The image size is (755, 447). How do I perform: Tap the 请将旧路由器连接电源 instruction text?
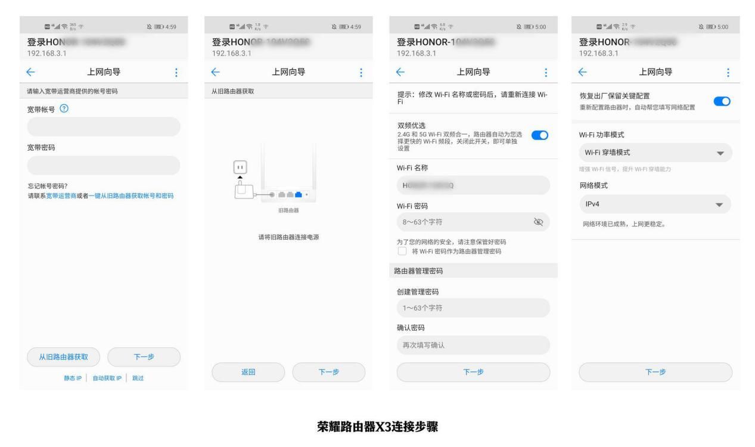pos(288,238)
